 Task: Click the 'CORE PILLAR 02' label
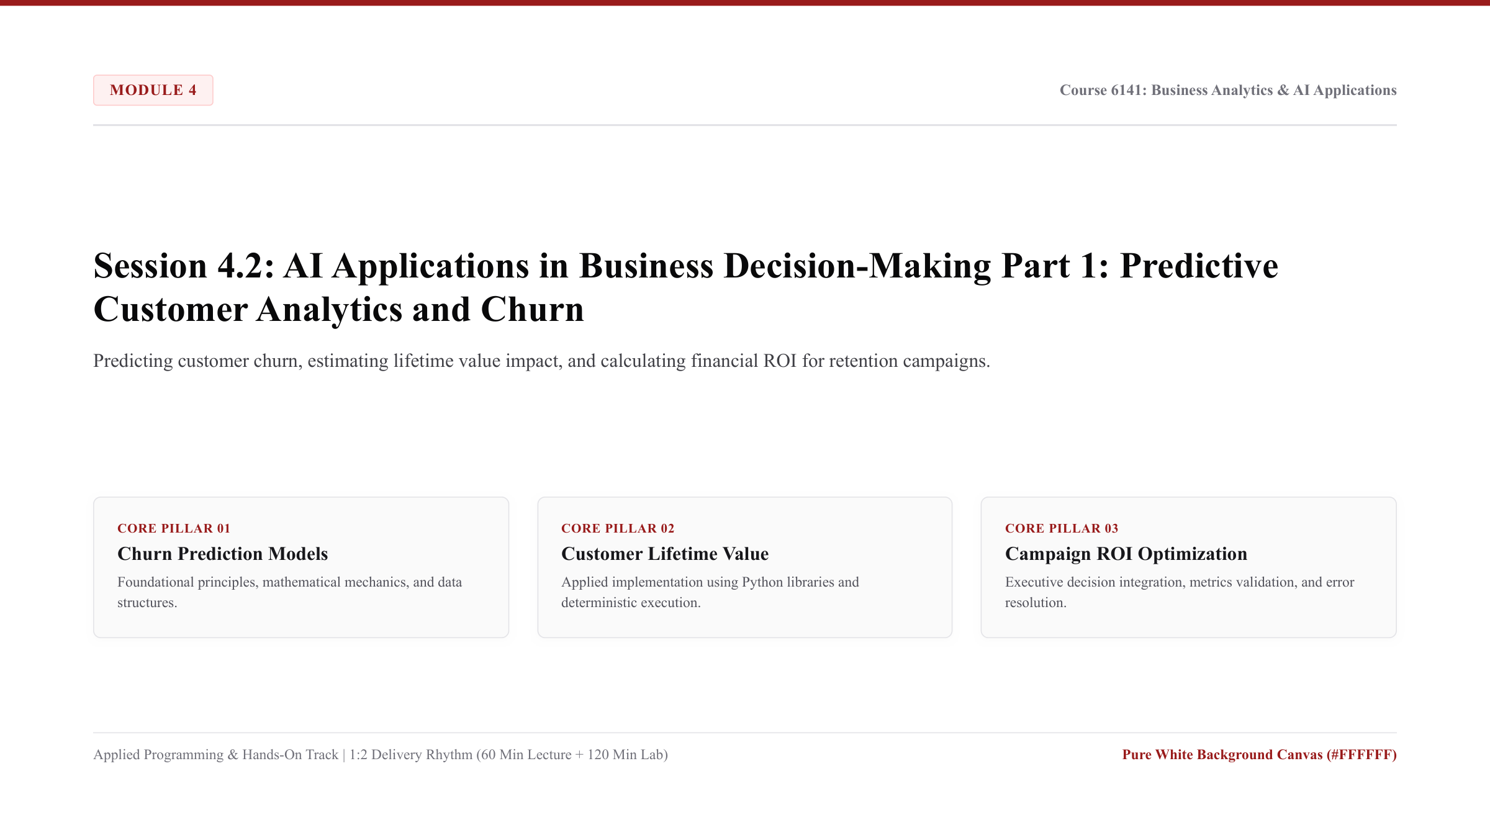[618, 528]
